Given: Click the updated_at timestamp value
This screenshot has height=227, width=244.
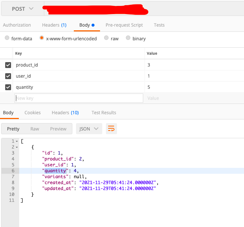Looking at the screenshot, I should [118, 189].
